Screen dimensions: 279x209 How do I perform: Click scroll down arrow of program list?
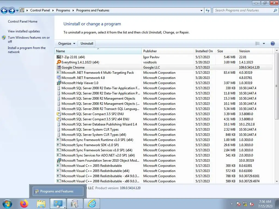point(277,181)
